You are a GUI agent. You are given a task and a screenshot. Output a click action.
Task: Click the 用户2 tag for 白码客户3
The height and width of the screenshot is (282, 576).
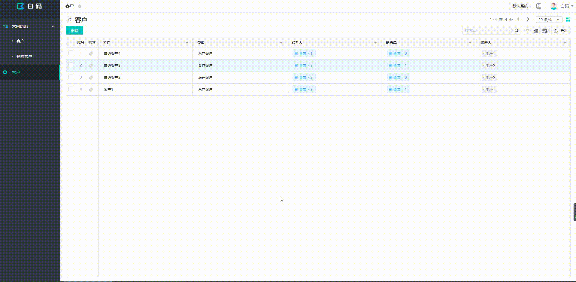coord(489,66)
